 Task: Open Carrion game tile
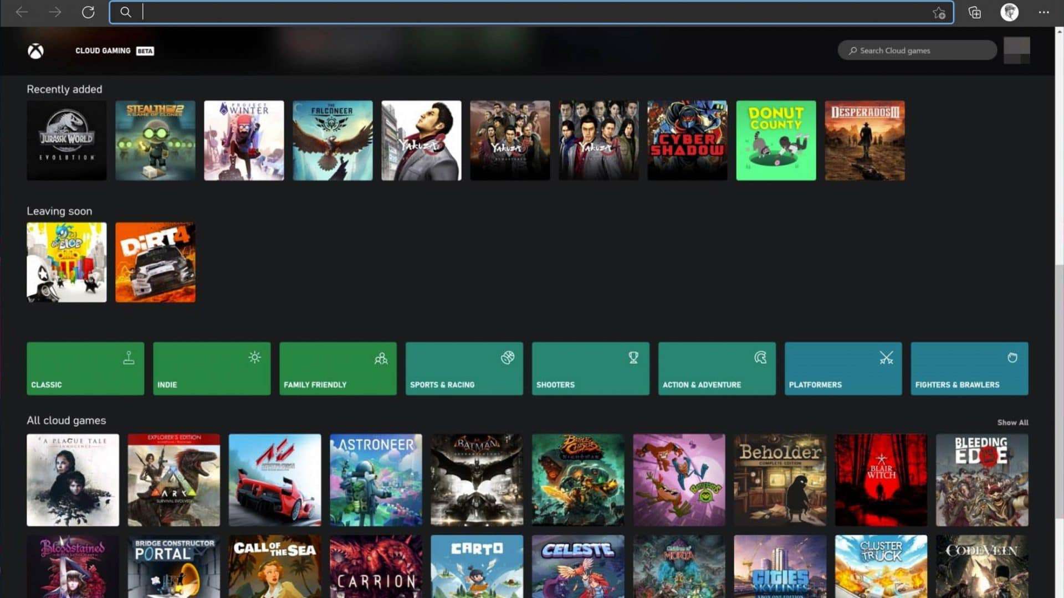point(376,566)
